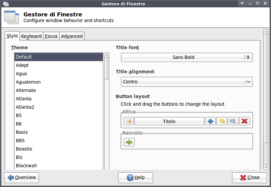Screen dimensions: 271x187
Task: Click the magnifier maximize button in Attiva
Action: tap(233, 121)
